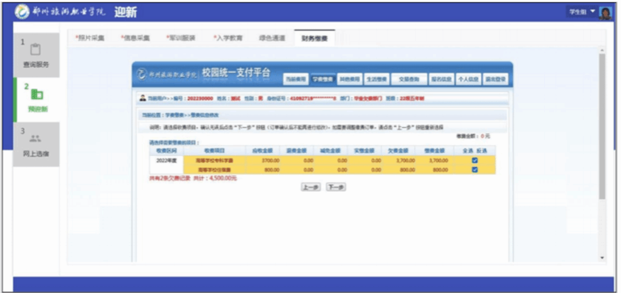Click 全选 to select all fees
Screen dimensions: 621x293
click(x=468, y=151)
